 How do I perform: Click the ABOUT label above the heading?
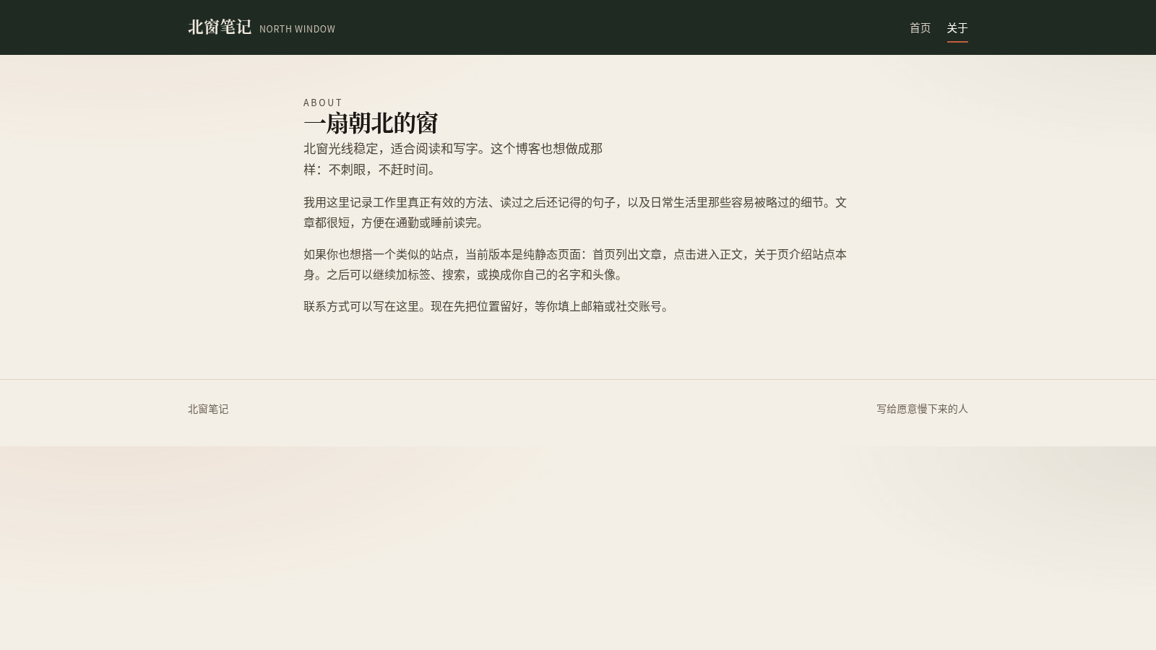click(323, 103)
